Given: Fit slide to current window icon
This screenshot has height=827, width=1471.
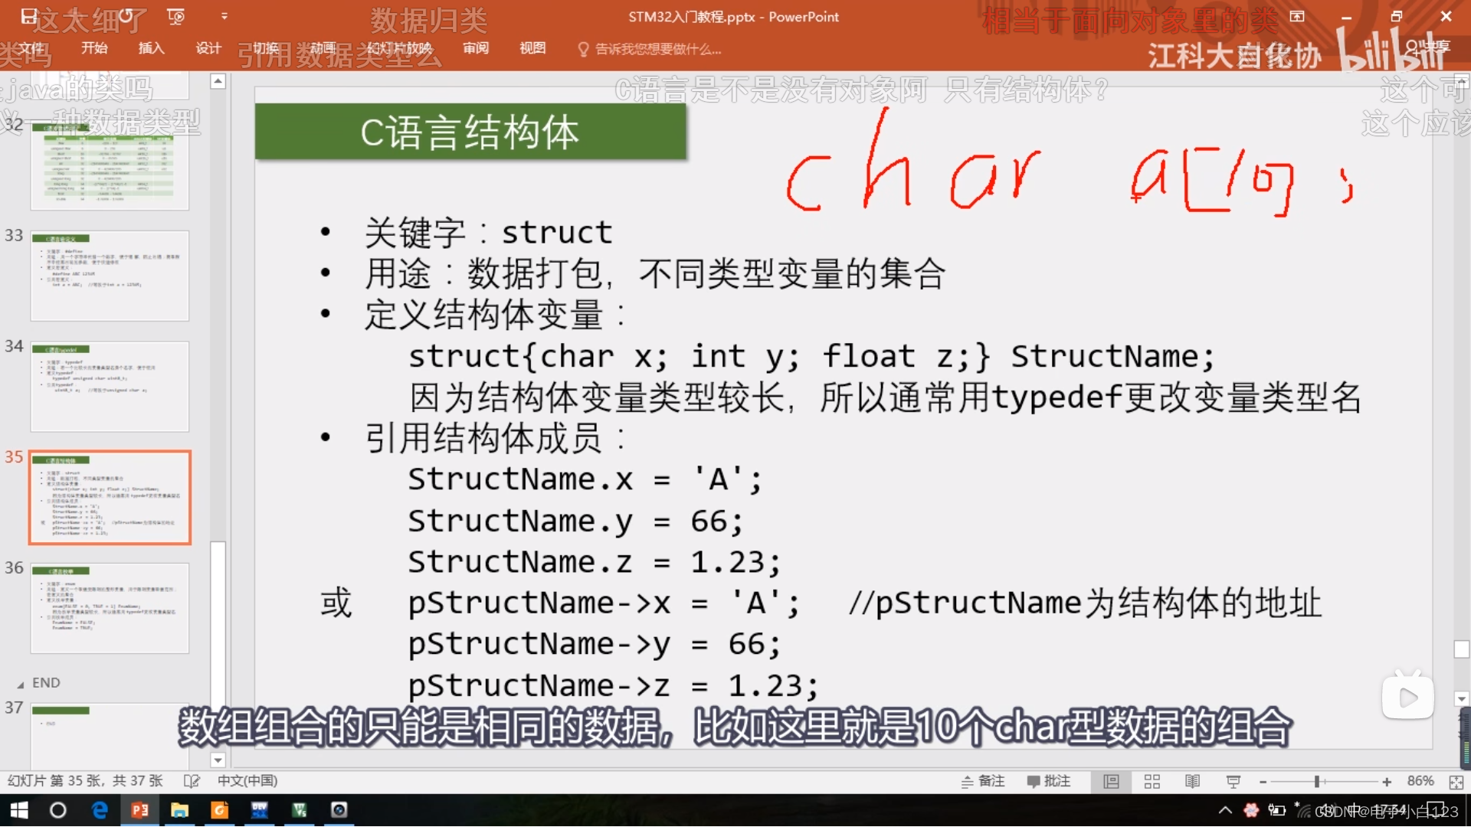Looking at the screenshot, I should click(x=1456, y=781).
